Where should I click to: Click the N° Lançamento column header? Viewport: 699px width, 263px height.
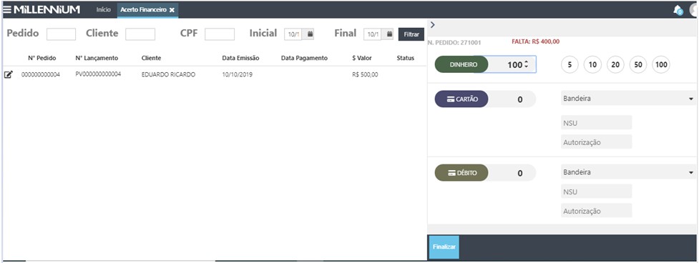coord(97,58)
